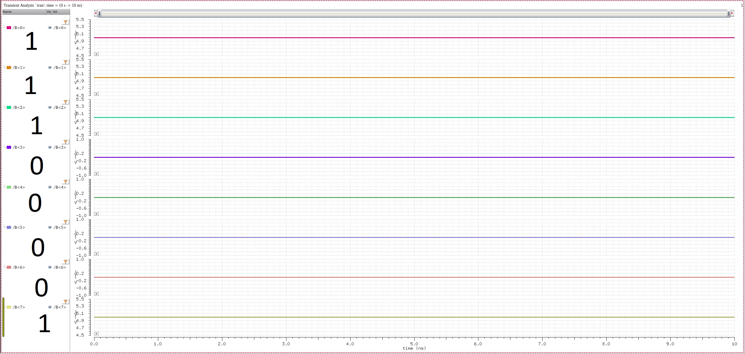Click the time (ns) axis label

point(414,348)
